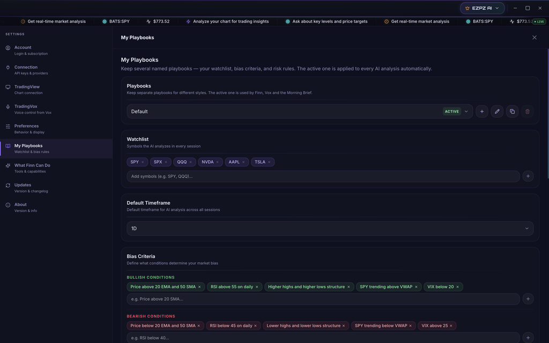Image resolution: width=549 pixels, height=343 pixels.
Task: Remove AAPL from the watchlist
Action: 243,162
